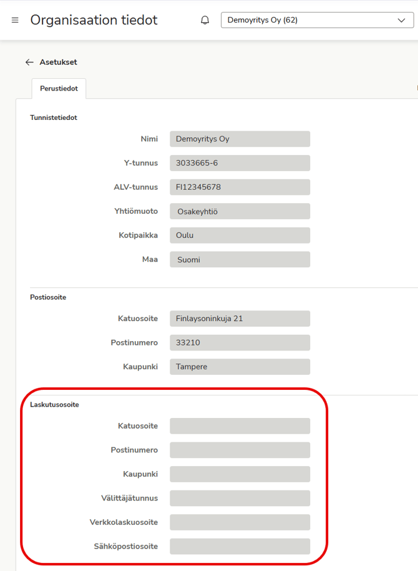This screenshot has width=418, height=571.
Task: Click the Nimi field with Demoyritys Oy
Action: coord(240,139)
